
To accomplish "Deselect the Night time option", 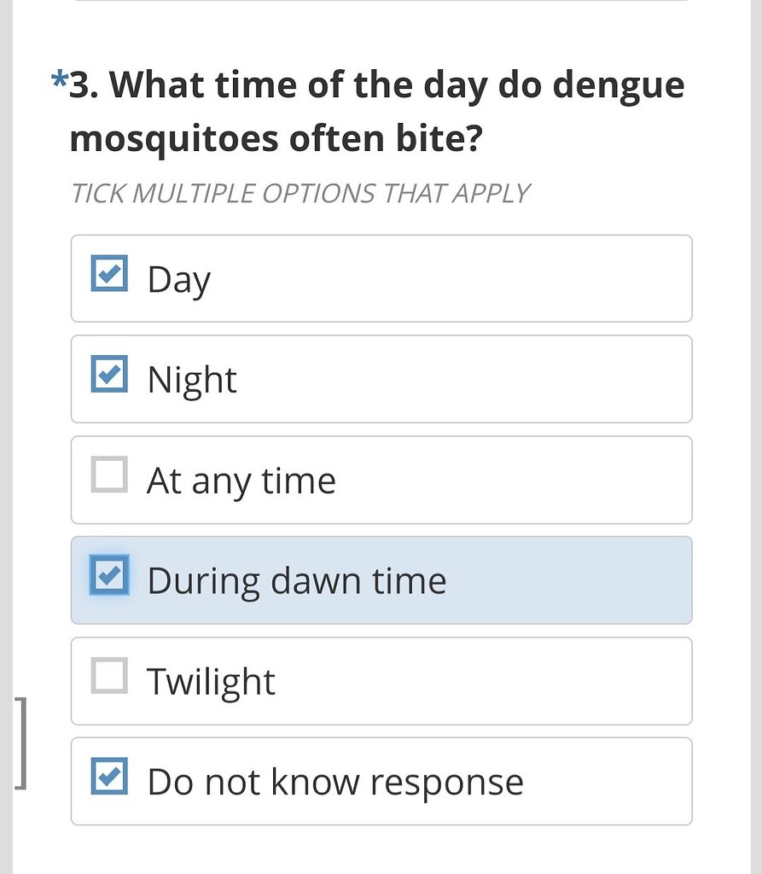I will [108, 372].
